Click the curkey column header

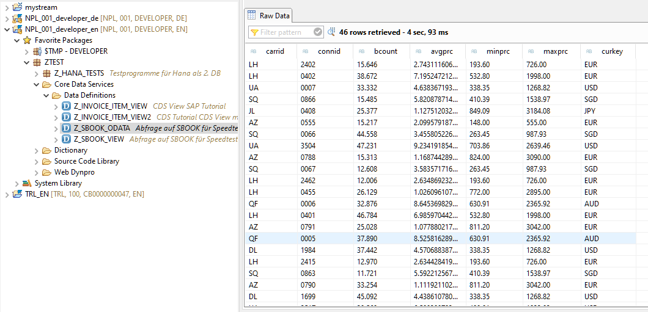(x=611, y=51)
